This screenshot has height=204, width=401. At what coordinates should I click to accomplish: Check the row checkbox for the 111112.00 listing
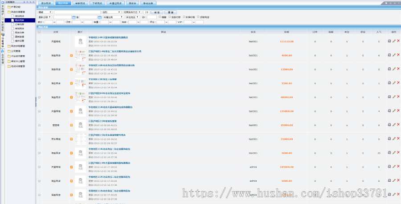click(39, 41)
